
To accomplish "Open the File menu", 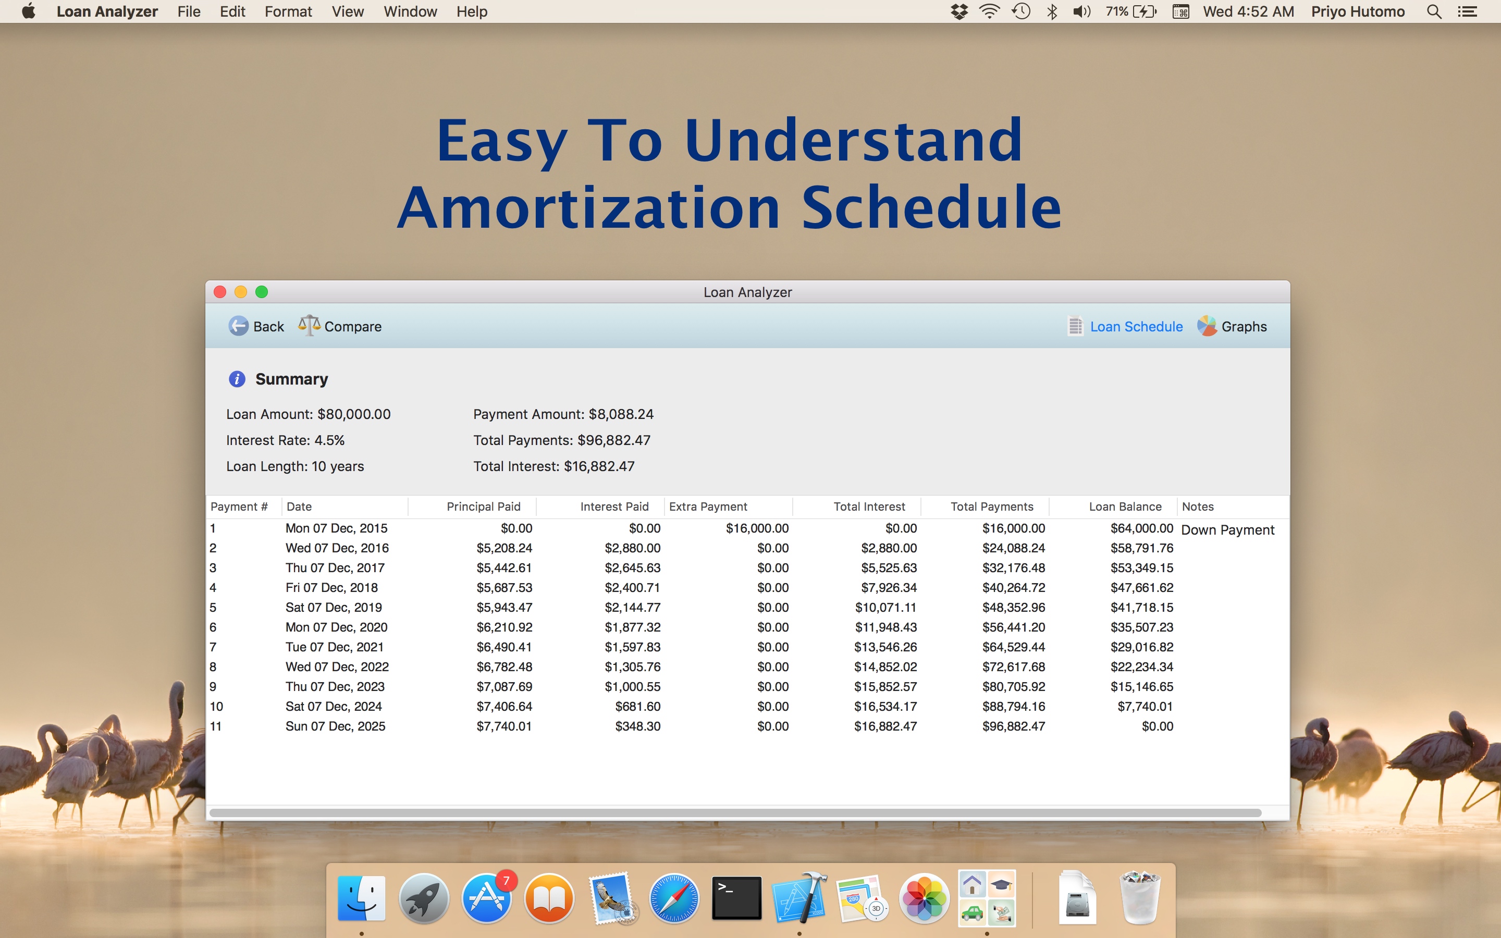I will [189, 12].
